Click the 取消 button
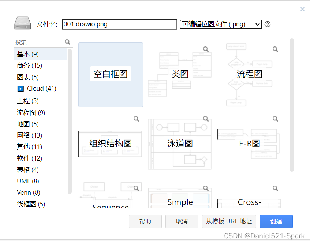 (x=182, y=221)
